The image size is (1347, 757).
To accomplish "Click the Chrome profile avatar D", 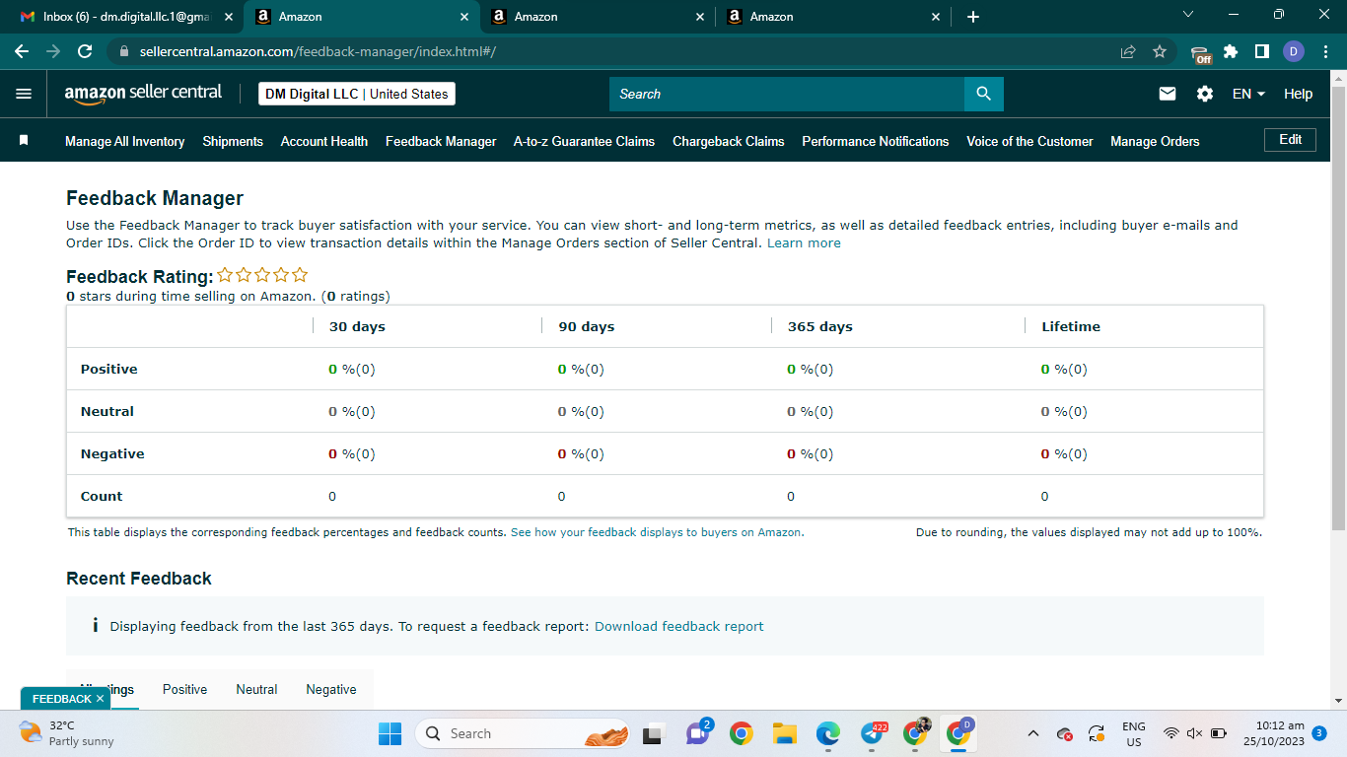I will (1294, 51).
